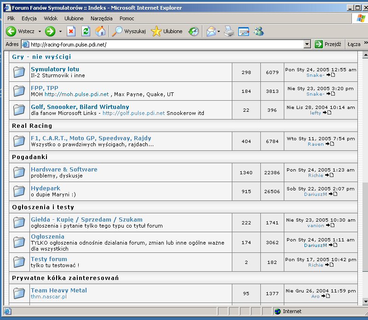Open the Plik menu
The width and height of the screenshot is (368, 320).
(x=11, y=18)
